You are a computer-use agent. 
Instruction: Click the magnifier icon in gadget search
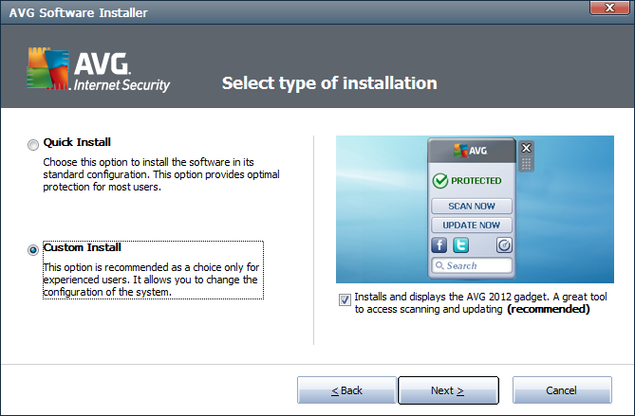pos(439,265)
